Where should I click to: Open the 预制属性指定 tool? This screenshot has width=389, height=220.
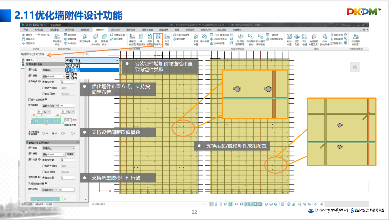click(x=57, y=39)
